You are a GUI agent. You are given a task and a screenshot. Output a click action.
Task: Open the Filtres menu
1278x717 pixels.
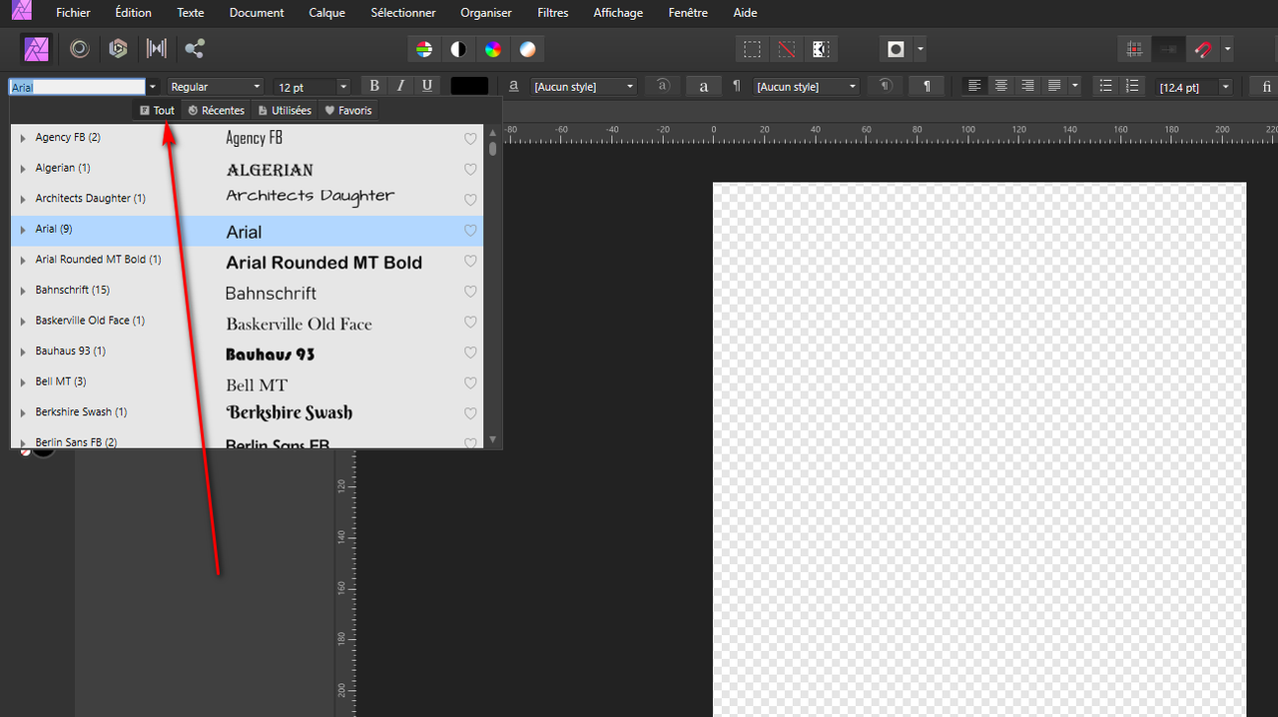click(x=552, y=13)
